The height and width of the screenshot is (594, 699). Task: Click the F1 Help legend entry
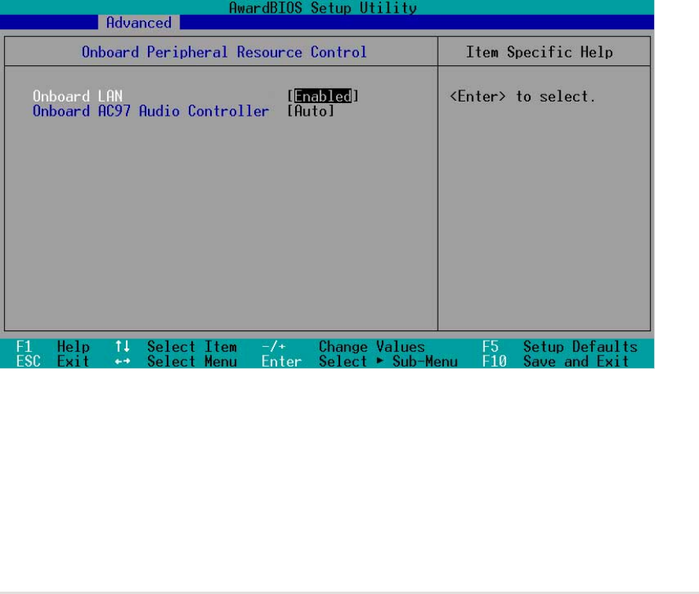53,346
